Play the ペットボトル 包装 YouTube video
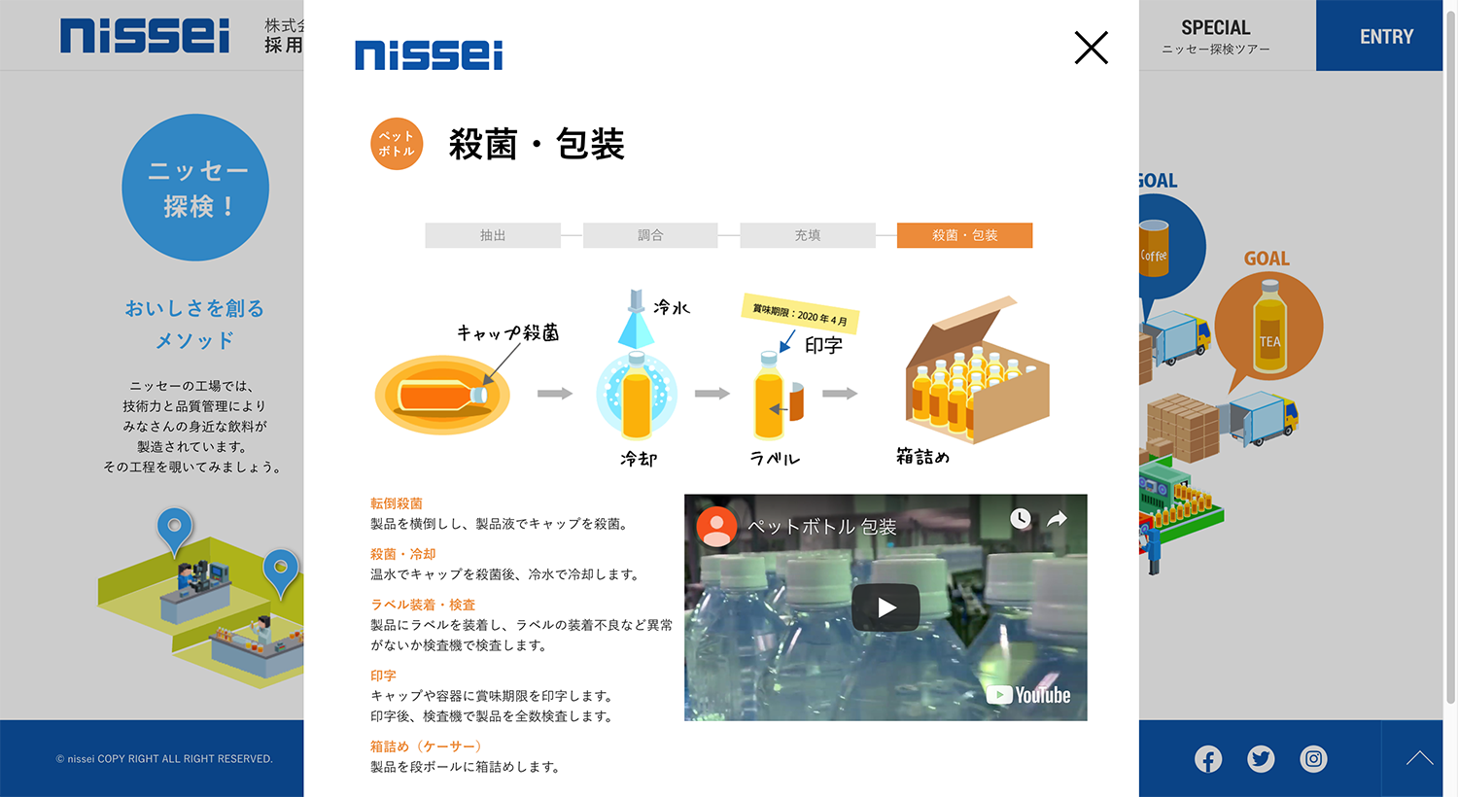This screenshot has width=1458, height=797. pos(885,607)
